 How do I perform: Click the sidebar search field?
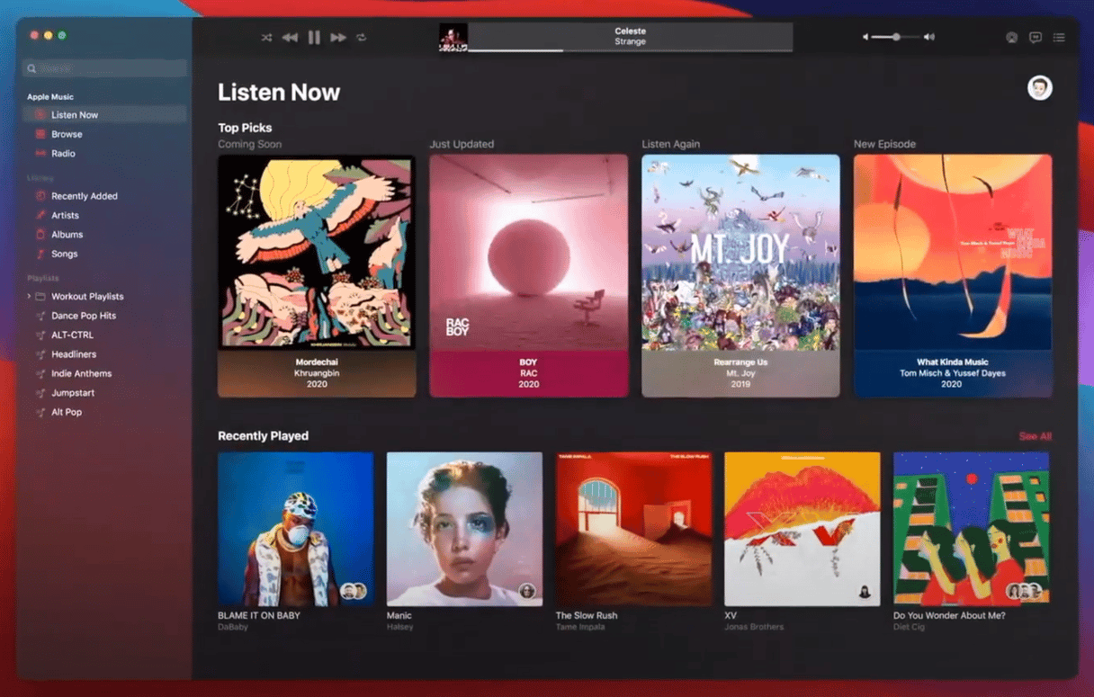pos(106,68)
